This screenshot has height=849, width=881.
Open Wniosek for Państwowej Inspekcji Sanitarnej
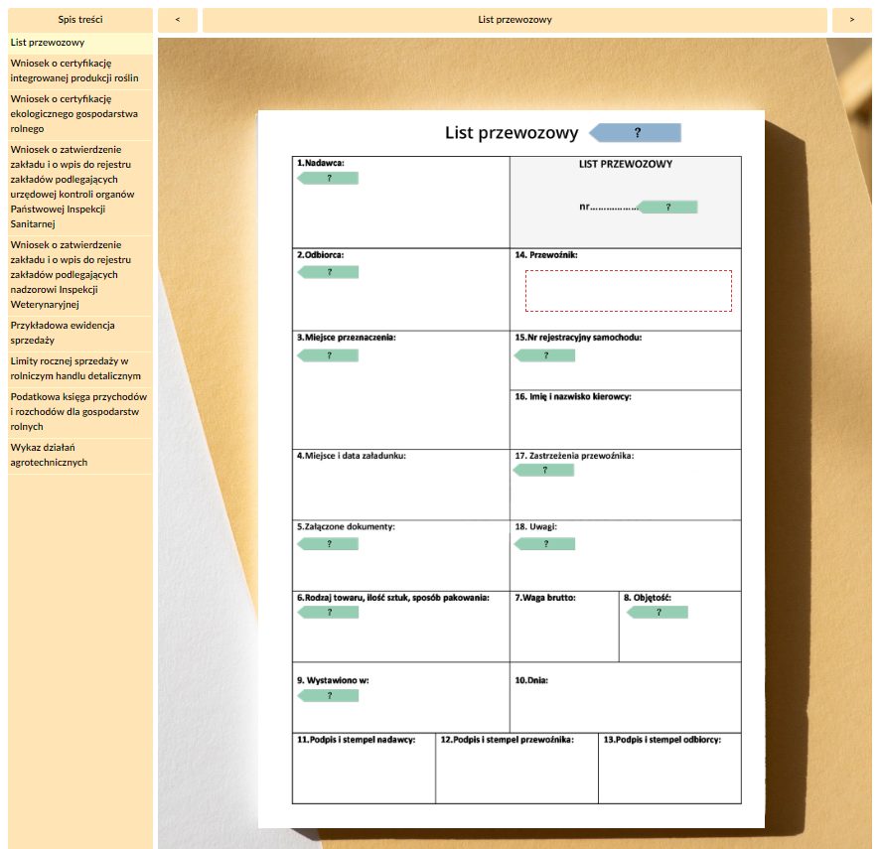tap(80, 187)
